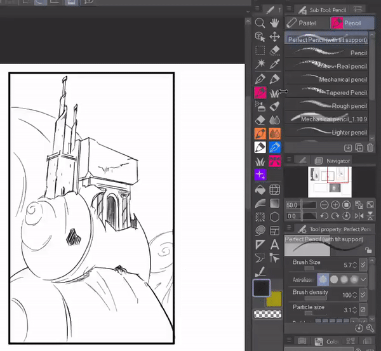Viewport: 381px width, 351px height.
Task: Click the Fill bucket tool
Action: pos(260,190)
